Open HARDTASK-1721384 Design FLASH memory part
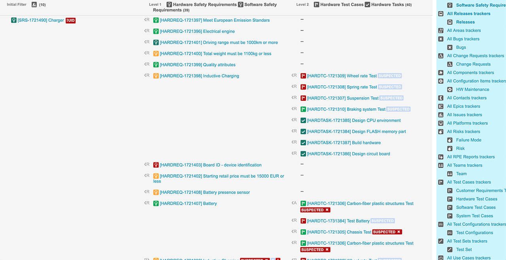 coord(357,132)
